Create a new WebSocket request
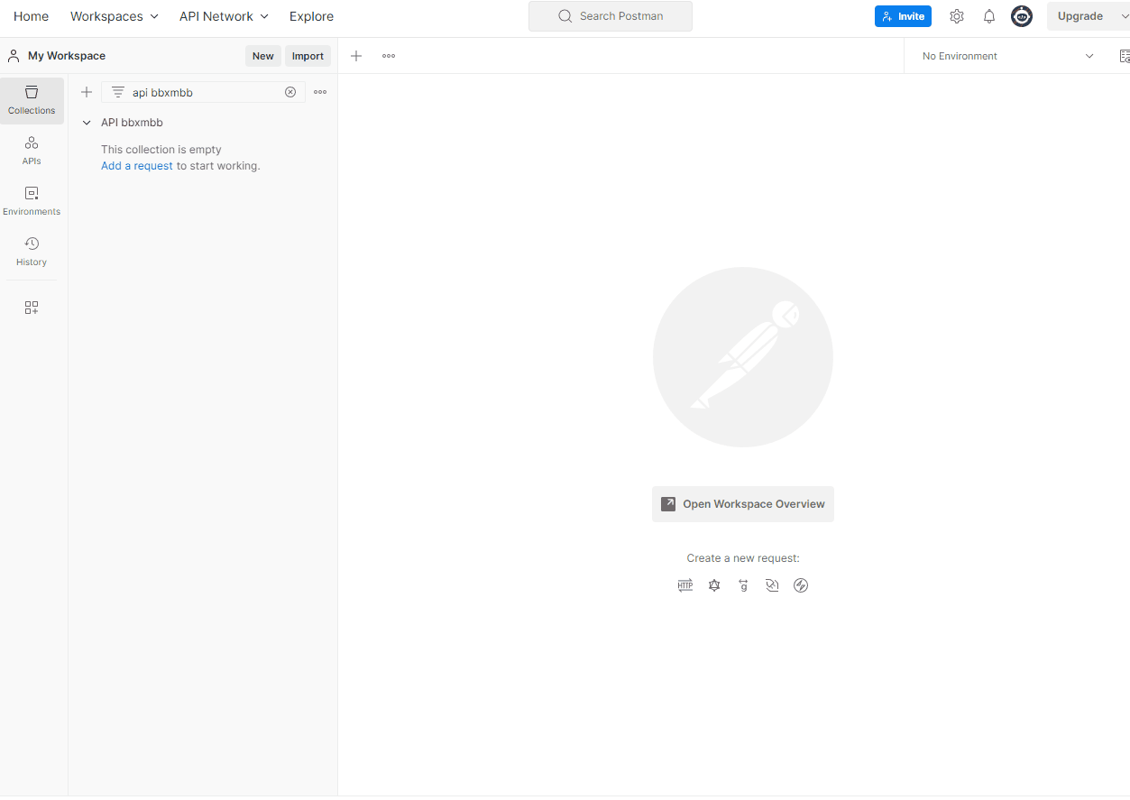The width and height of the screenshot is (1130, 800). (x=772, y=585)
